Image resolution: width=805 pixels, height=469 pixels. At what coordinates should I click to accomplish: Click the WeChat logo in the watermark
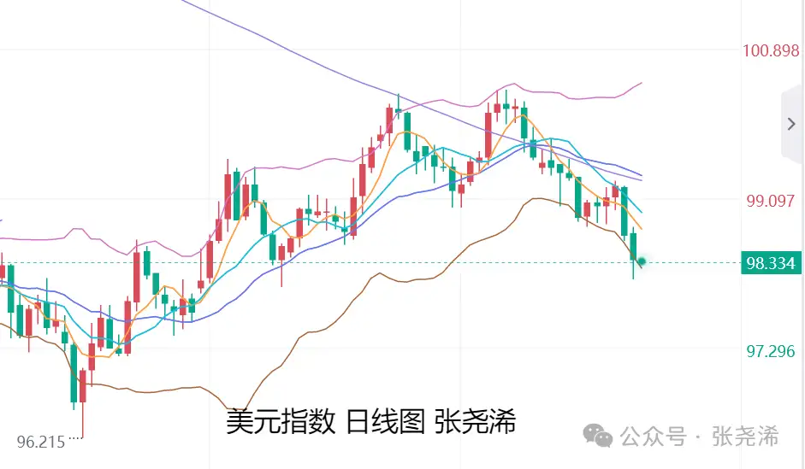pyautogui.click(x=599, y=437)
